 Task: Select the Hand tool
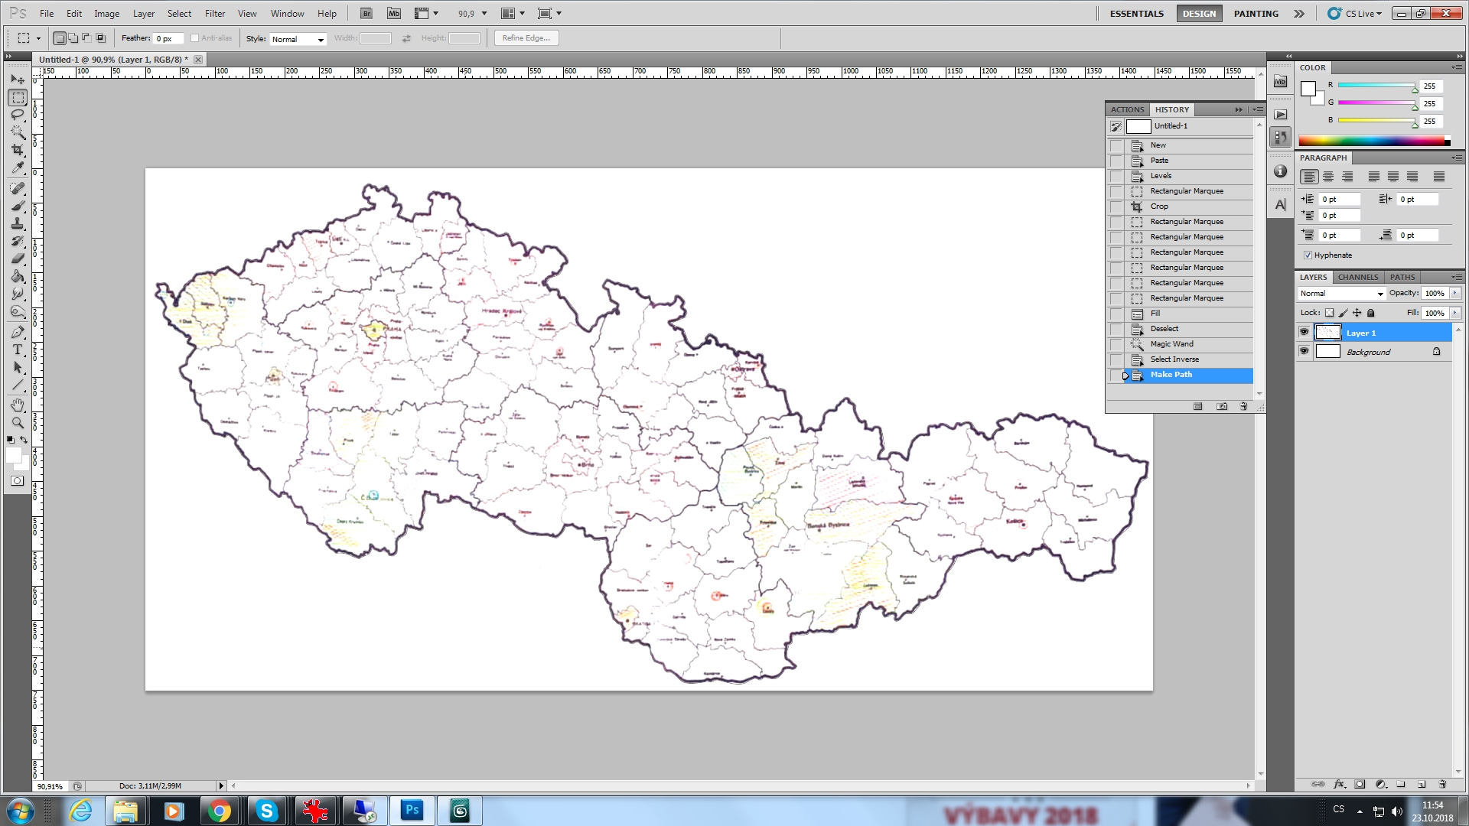click(x=18, y=405)
